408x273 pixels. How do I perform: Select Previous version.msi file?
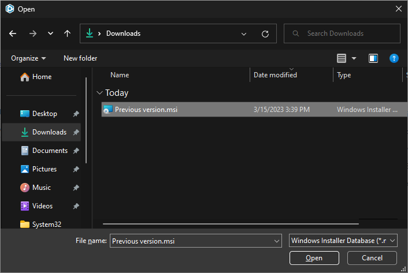click(254, 110)
